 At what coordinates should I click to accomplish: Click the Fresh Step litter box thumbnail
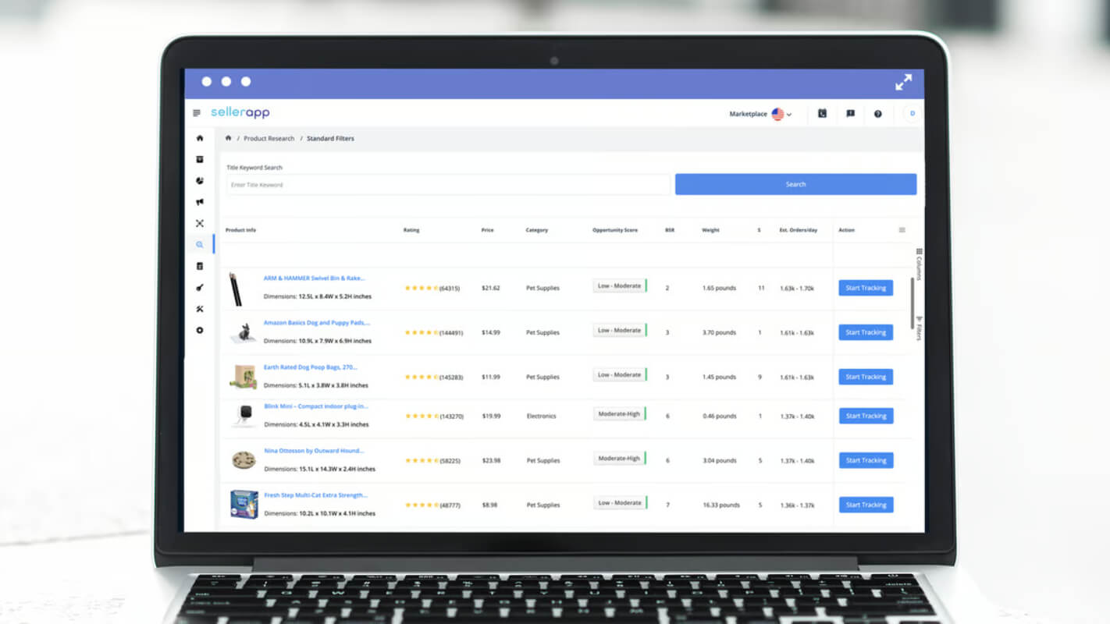click(244, 504)
